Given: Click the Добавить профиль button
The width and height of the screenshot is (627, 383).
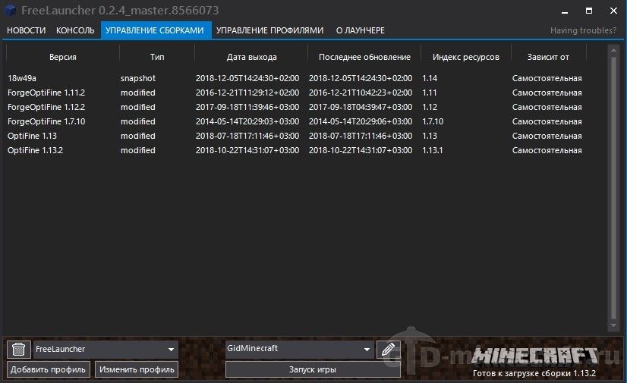Looking at the screenshot, I should pos(48,369).
